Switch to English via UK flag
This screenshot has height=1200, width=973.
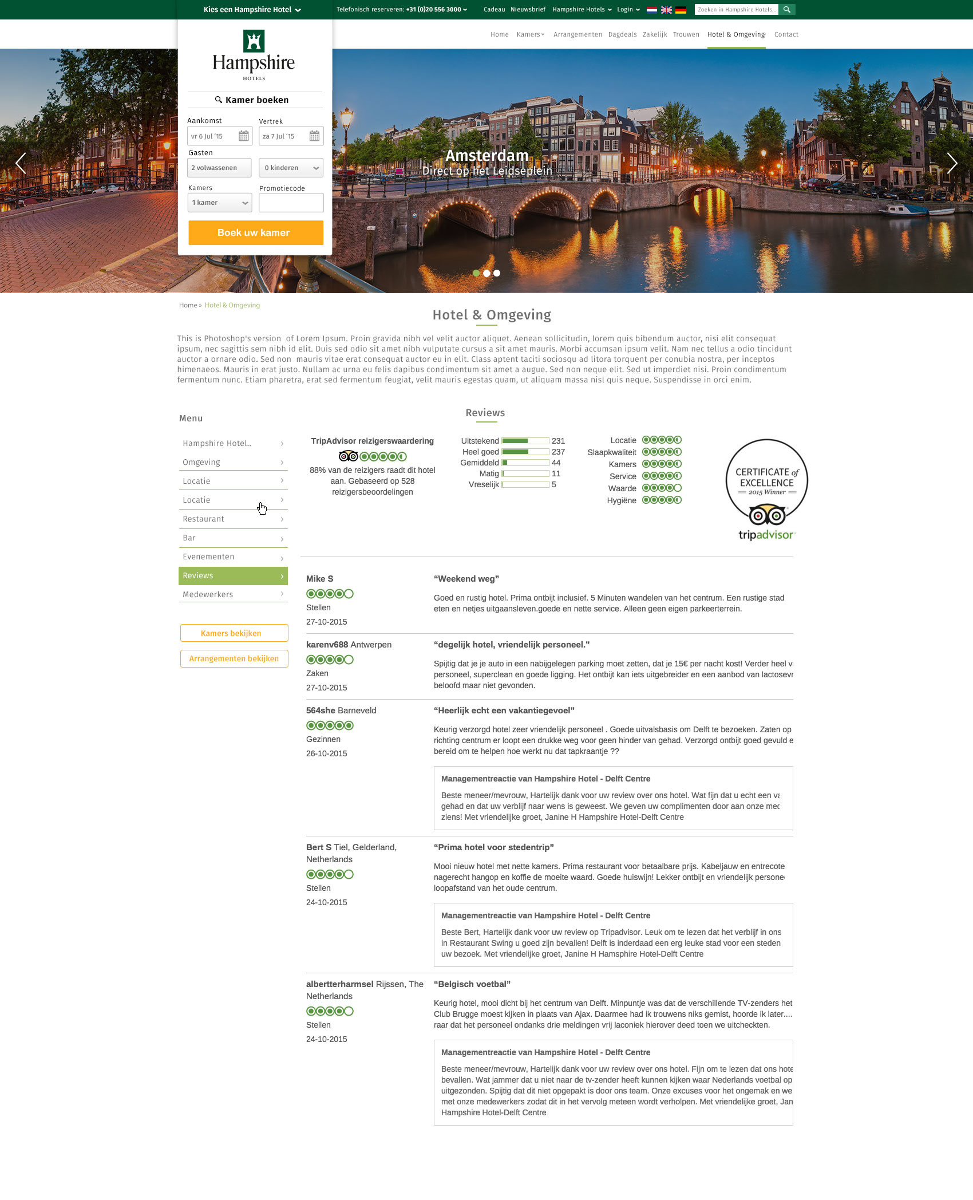pyautogui.click(x=666, y=10)
